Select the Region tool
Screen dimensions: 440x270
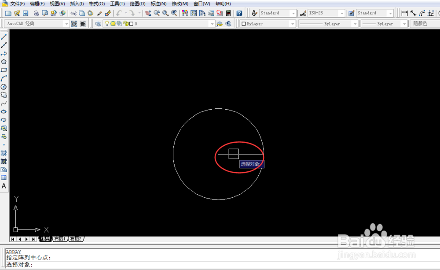pos(4,170)
